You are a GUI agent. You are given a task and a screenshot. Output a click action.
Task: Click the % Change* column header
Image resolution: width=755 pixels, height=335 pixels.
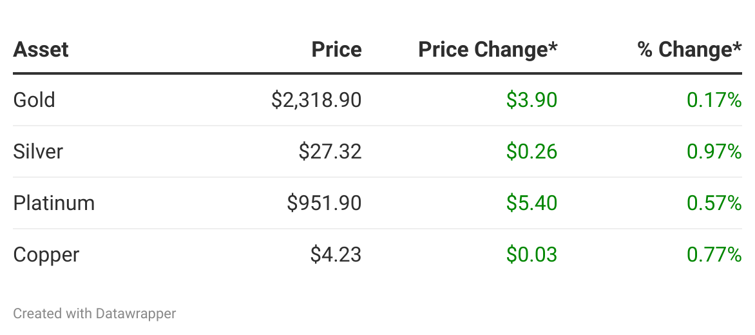[689, 50]
